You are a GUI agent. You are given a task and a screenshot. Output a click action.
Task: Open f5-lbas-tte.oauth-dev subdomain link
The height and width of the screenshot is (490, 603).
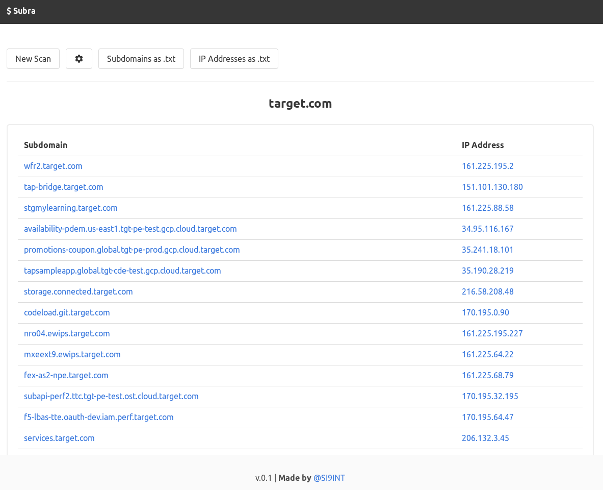pyautogui.click(x=99, y=417)
